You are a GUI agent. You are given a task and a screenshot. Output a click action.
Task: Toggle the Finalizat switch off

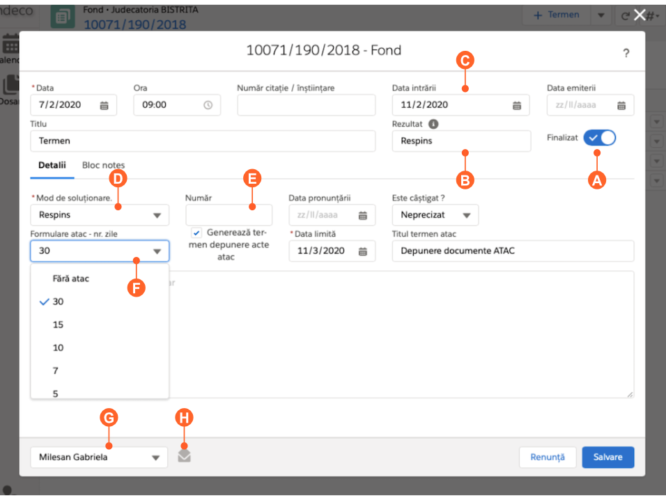(x=600, y=138)
